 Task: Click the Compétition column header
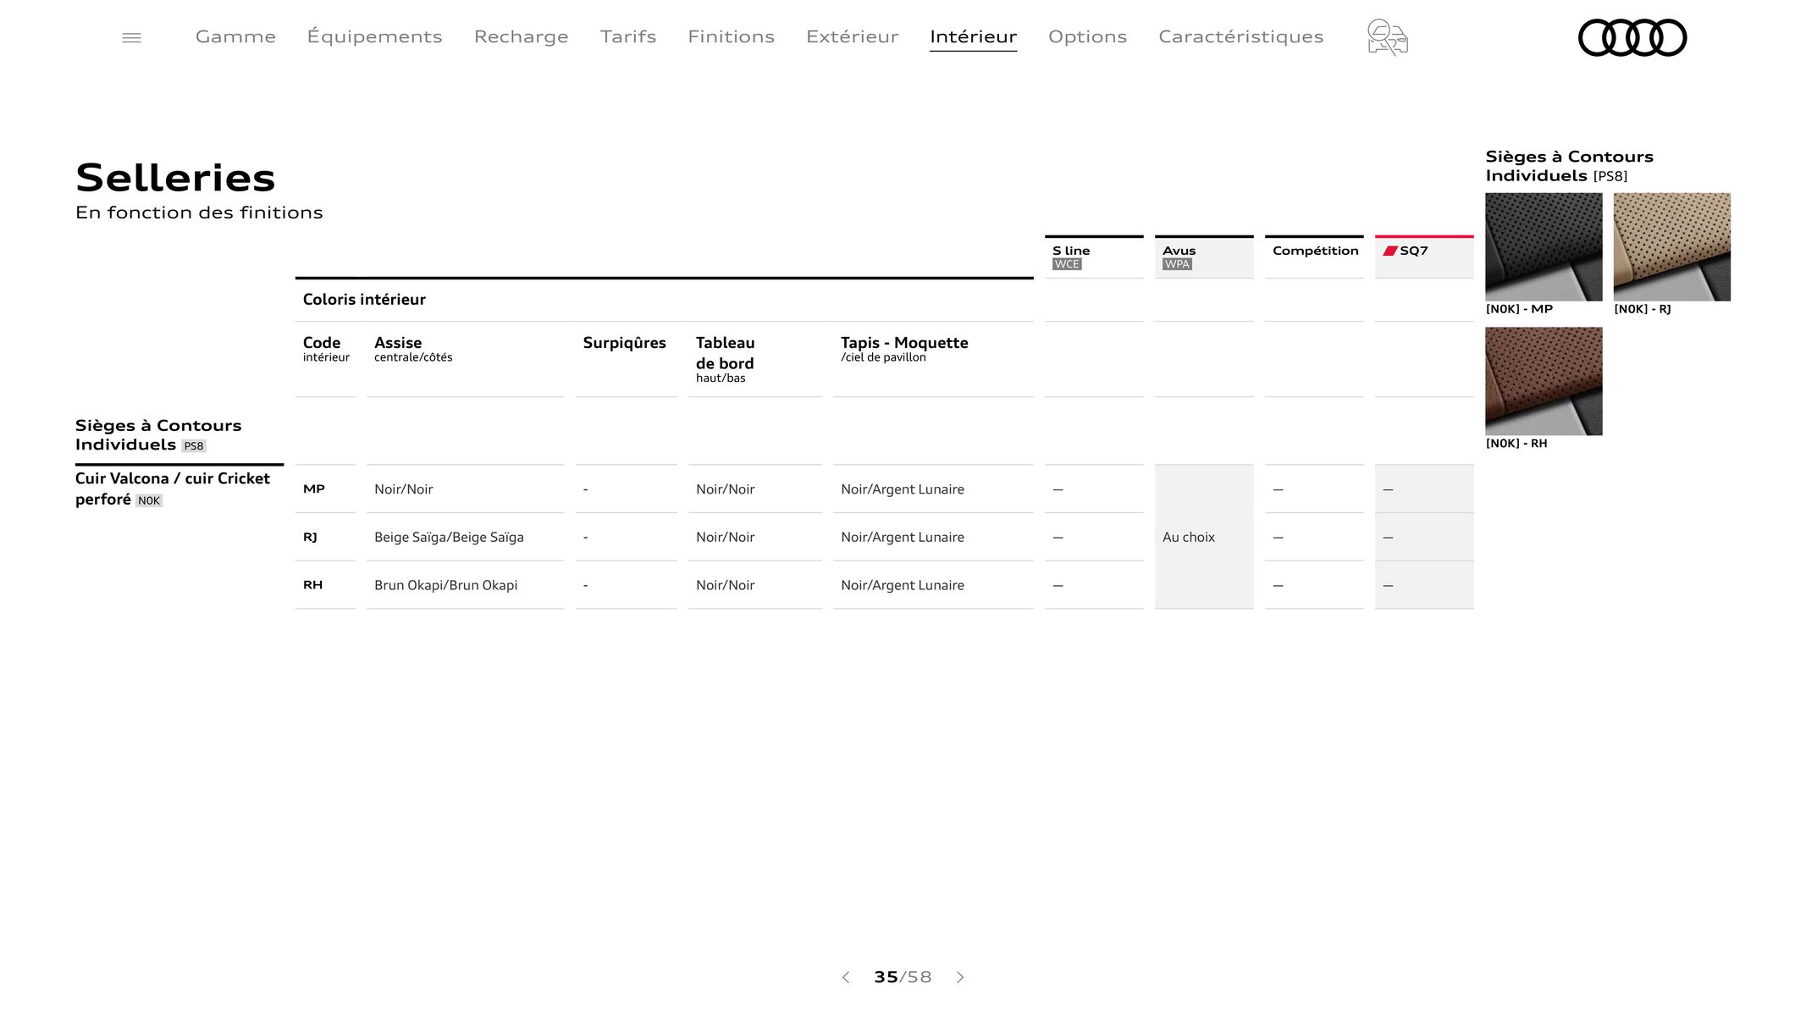[x=1314, y=257]
